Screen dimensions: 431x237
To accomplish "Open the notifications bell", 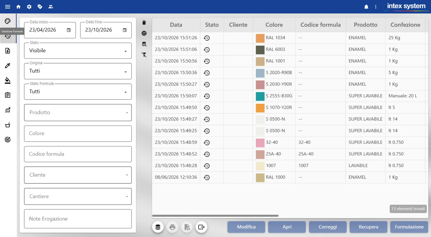I will [x=366, y=7].
